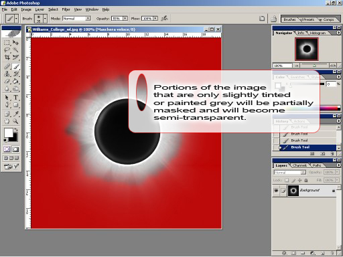Toggle lock position in Layers

(x=299, y=180)
